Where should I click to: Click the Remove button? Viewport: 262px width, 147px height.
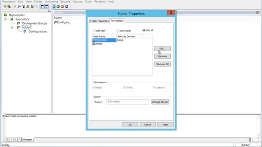(x=163, y=56)
